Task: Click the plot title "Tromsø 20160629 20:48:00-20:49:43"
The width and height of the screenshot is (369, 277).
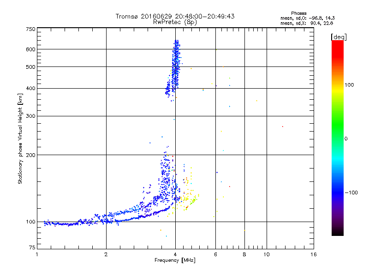Action: coord(175,16)
